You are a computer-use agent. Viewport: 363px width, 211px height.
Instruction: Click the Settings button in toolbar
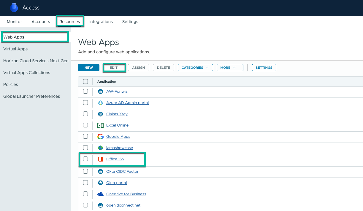pos(264,68)
